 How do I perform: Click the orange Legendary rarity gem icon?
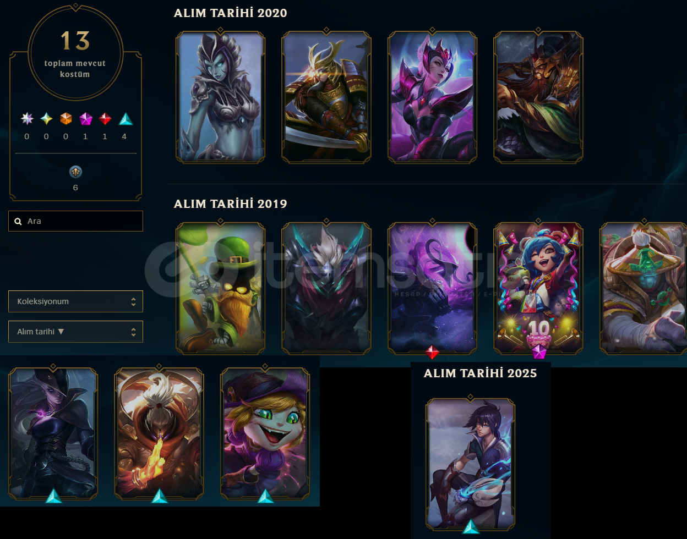click(66, 119)
